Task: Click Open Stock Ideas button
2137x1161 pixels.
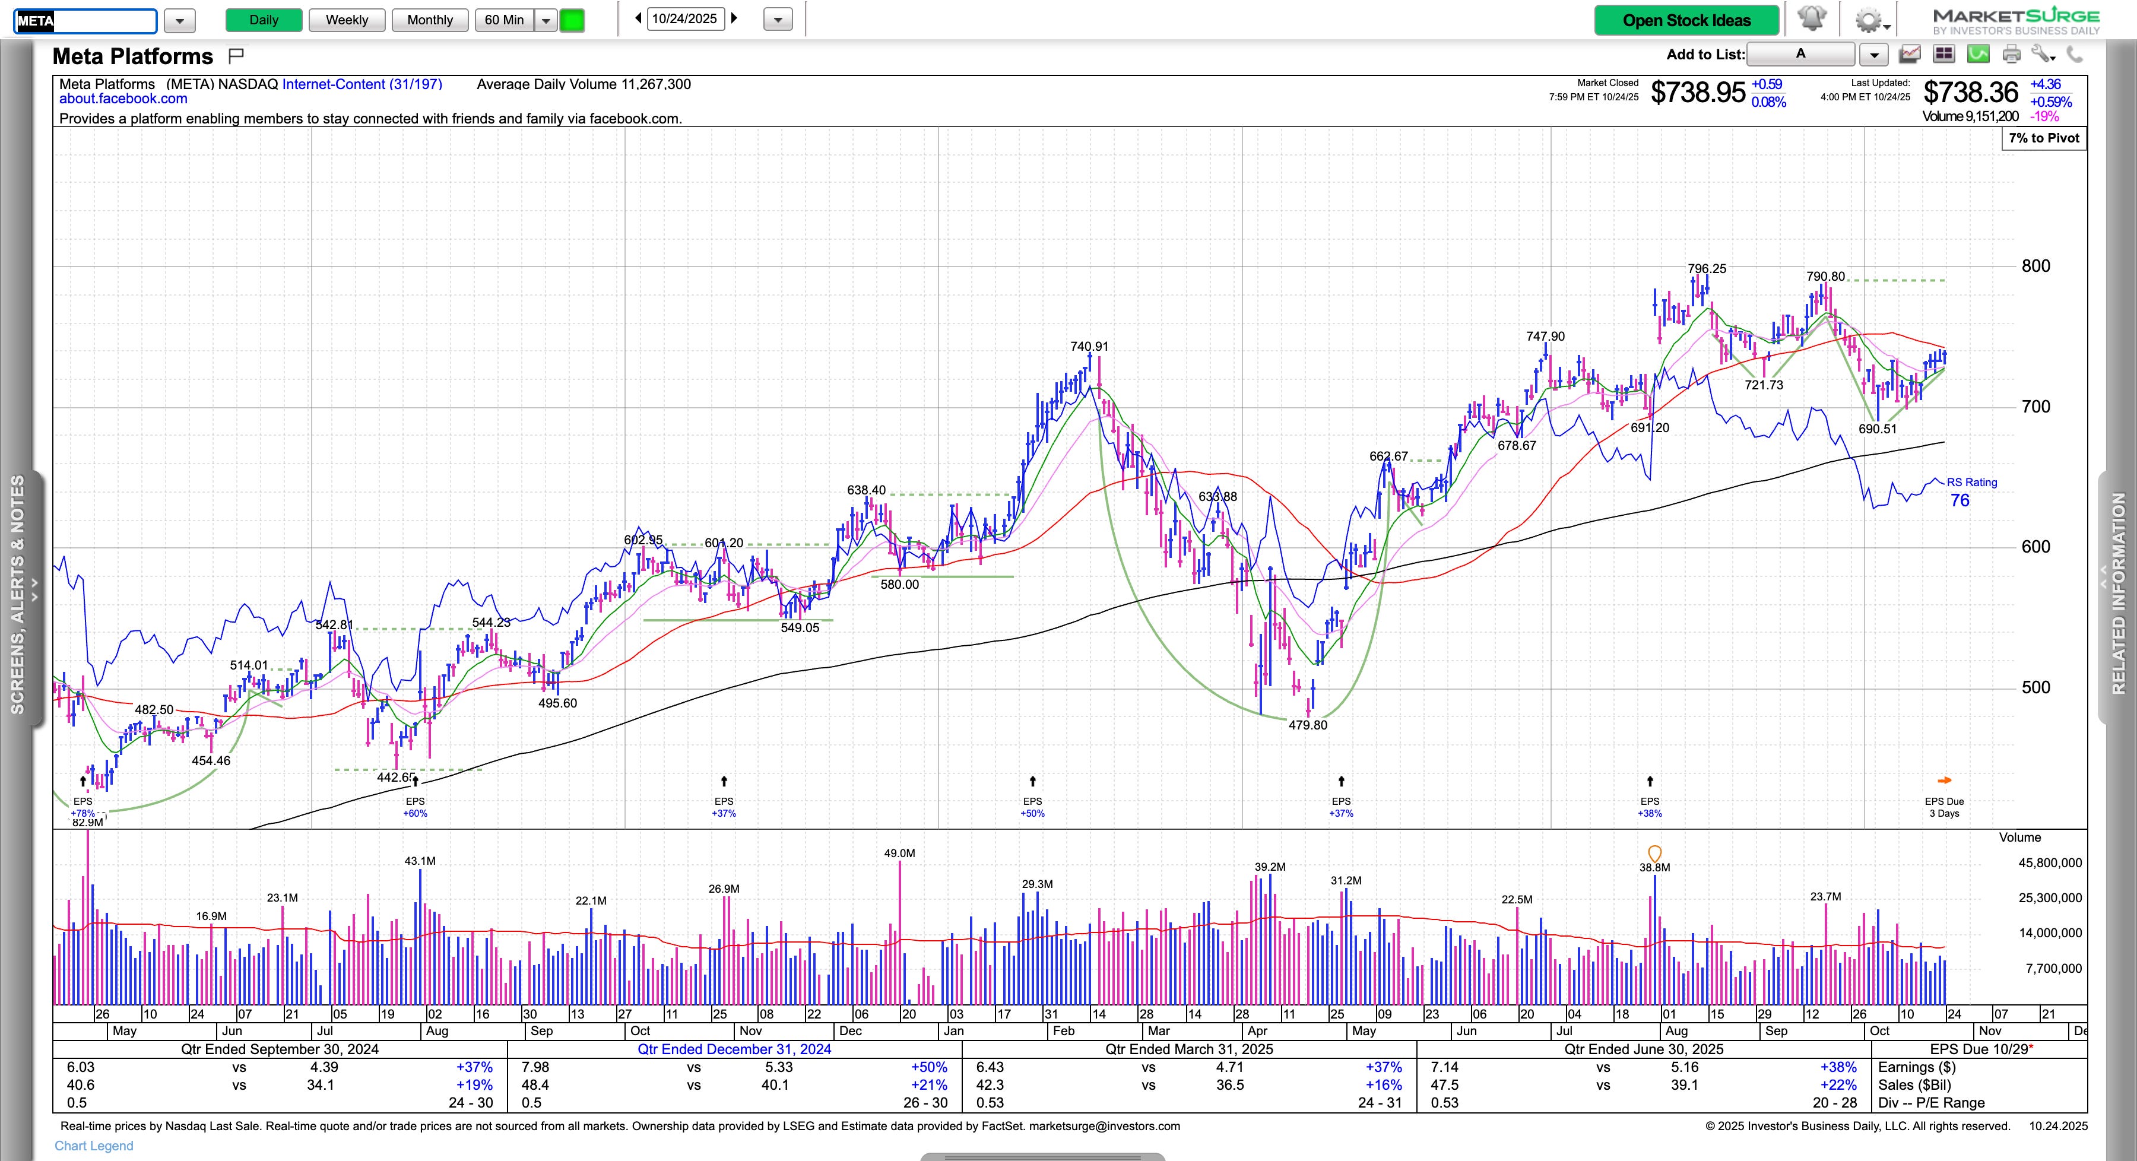Action: pyautogui.click(x=1686, y=20)
